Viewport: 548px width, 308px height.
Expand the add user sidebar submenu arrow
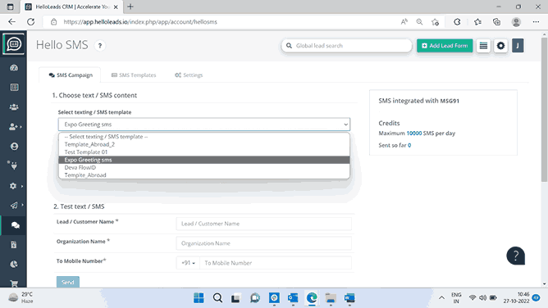pyautogui.click(x=21, y=127)
